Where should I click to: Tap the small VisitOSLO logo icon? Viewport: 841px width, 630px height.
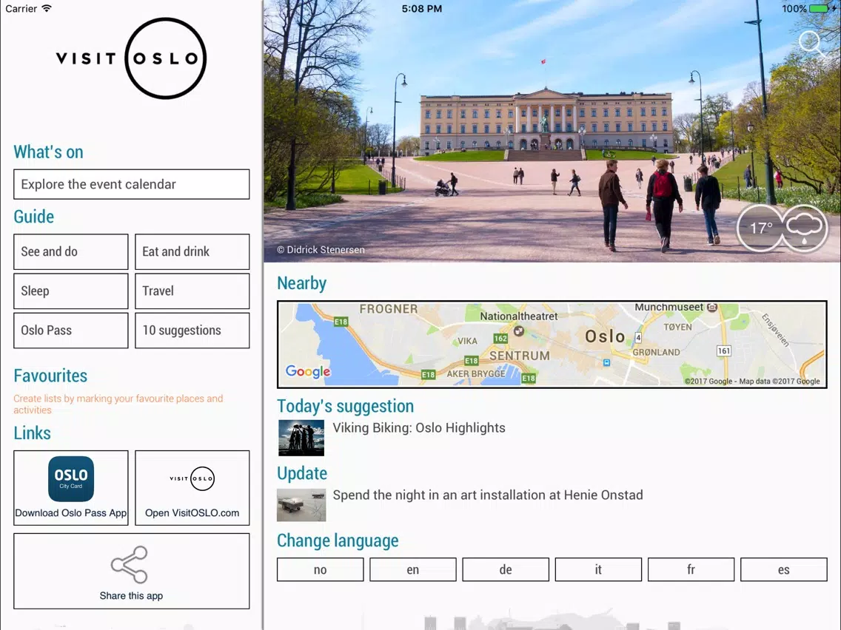192,478
